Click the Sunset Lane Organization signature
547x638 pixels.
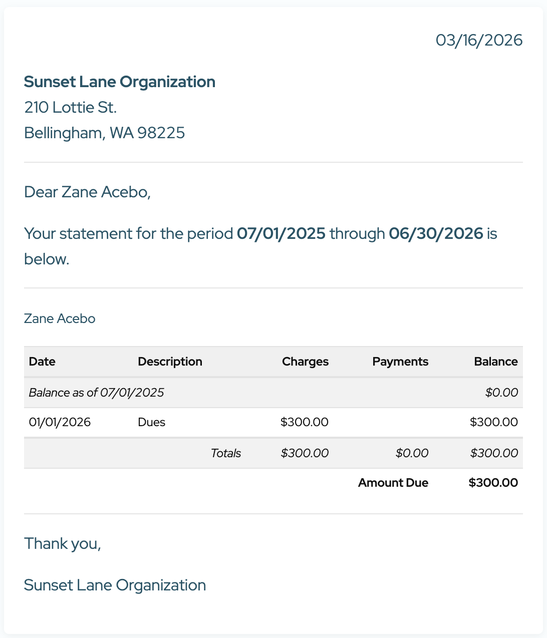point(115,585)
